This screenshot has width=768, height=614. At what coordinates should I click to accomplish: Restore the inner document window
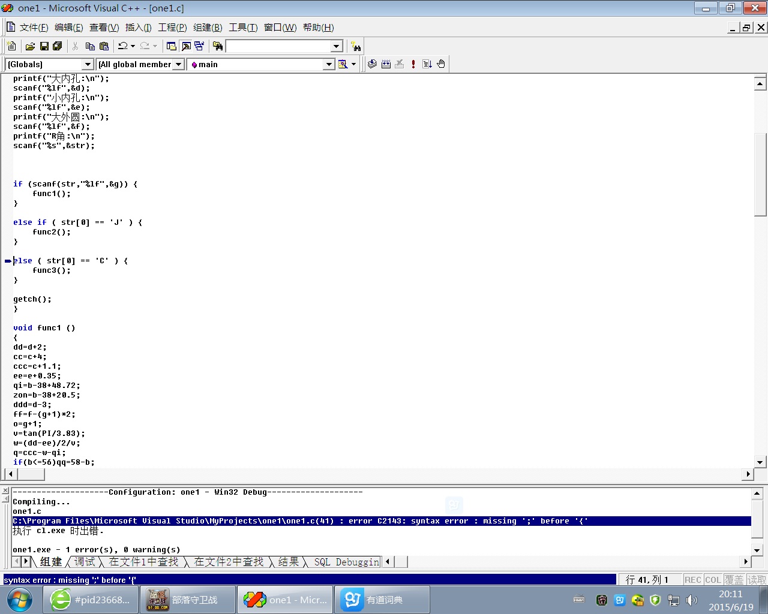click(x=746, y=28)
